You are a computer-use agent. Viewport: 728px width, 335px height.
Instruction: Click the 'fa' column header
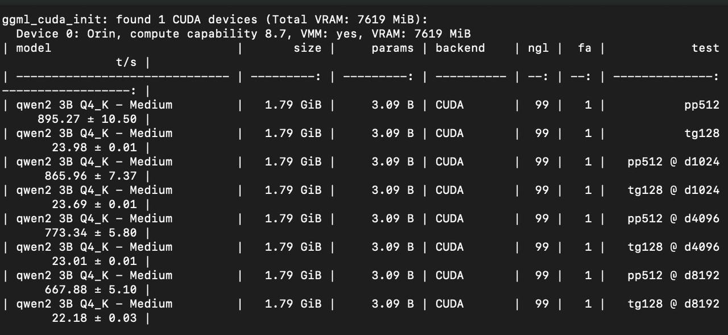click(585, 48)
